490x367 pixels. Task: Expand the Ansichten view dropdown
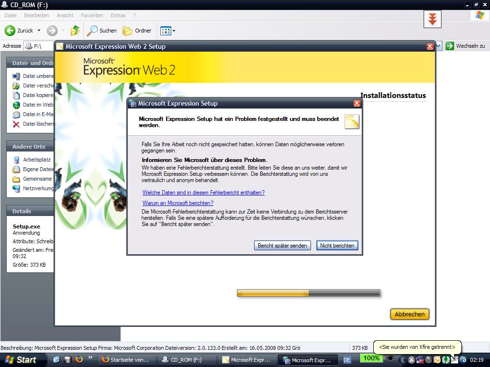174,31
